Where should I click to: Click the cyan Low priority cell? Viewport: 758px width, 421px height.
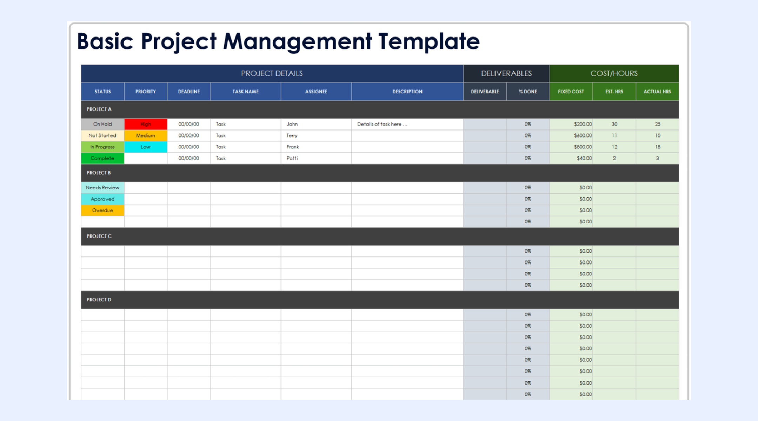coord(146,147)
